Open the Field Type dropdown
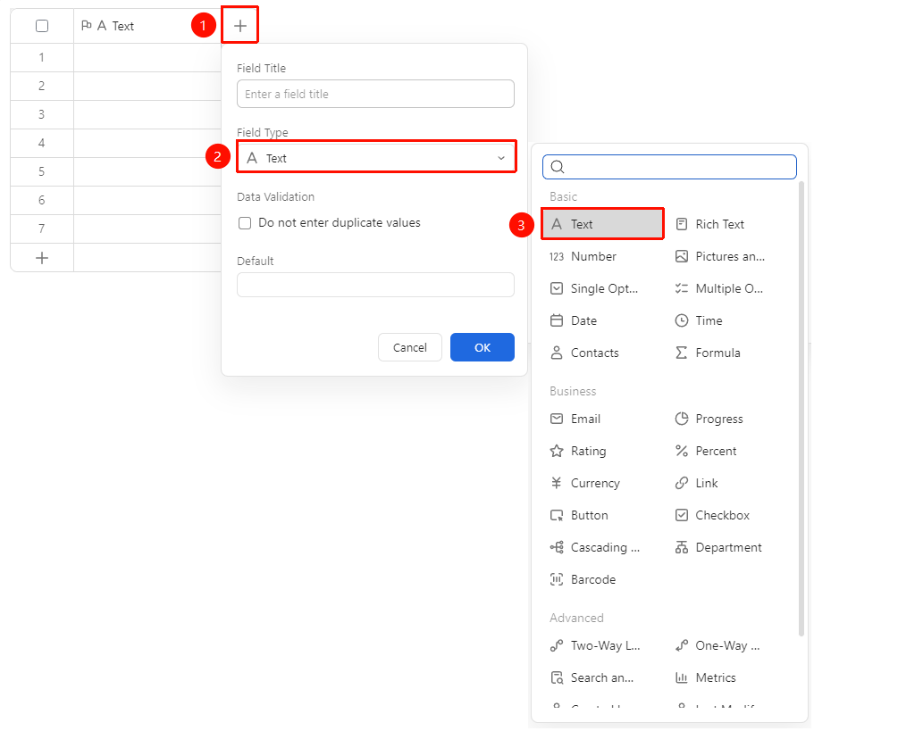923x731 pixels. (376, 158)
